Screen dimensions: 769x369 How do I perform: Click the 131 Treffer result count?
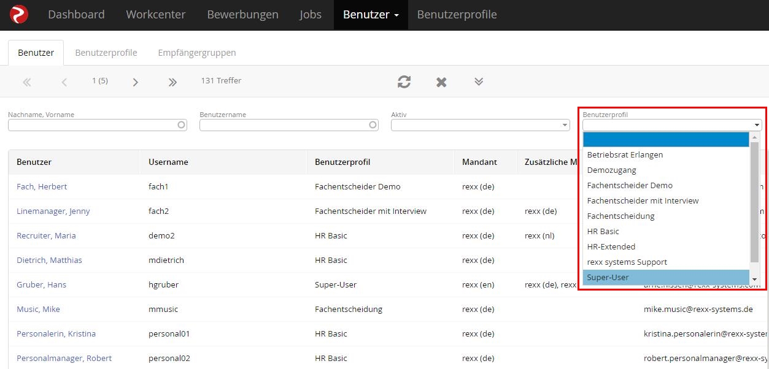pos(221,81)
